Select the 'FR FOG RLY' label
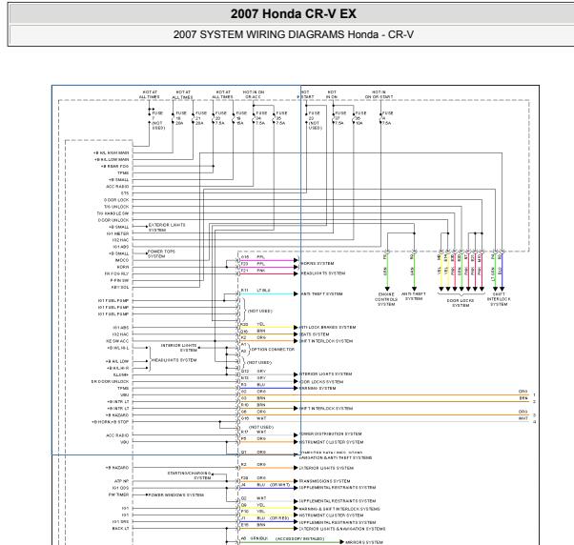 (116, 273)
